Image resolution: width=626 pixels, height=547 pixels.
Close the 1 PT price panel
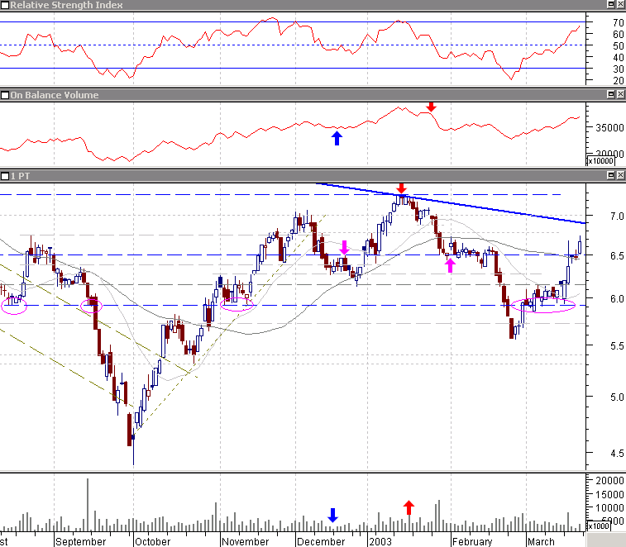tap(620, 175)
